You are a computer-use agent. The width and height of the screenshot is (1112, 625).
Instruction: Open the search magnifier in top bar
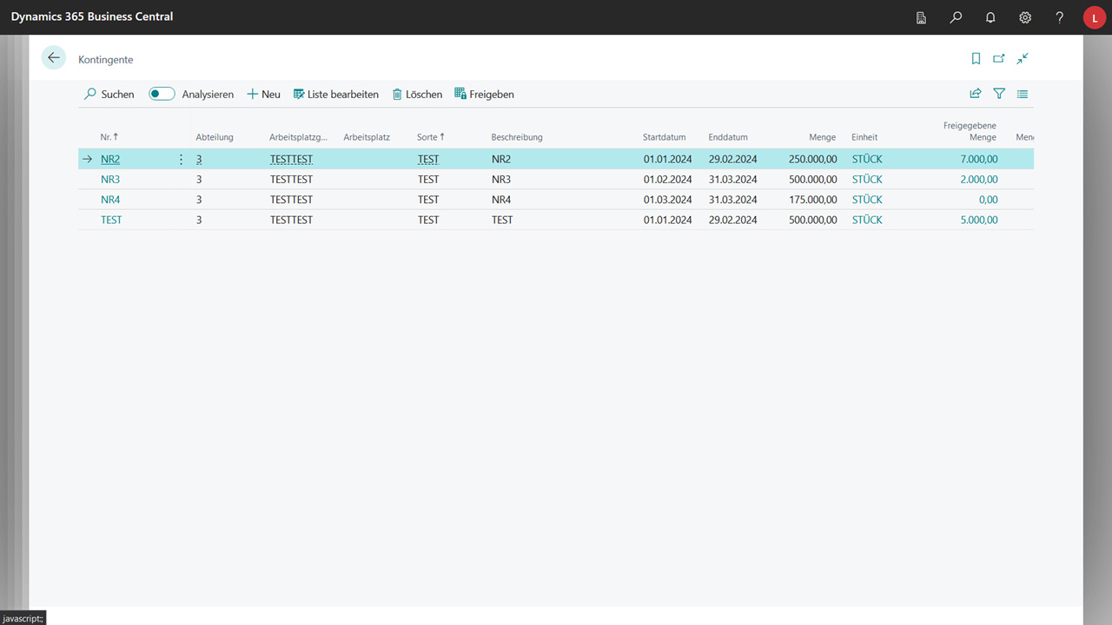tap(956, 17)
